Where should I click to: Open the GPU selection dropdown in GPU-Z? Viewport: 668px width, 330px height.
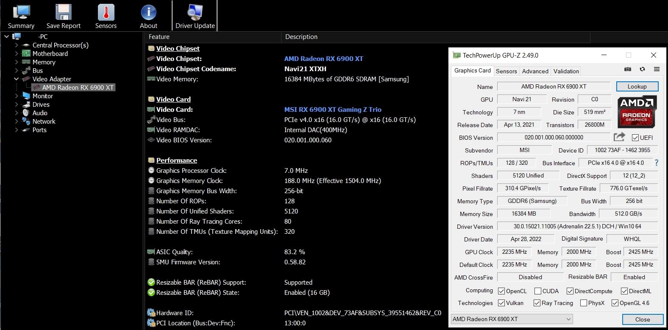pos(512,319)
